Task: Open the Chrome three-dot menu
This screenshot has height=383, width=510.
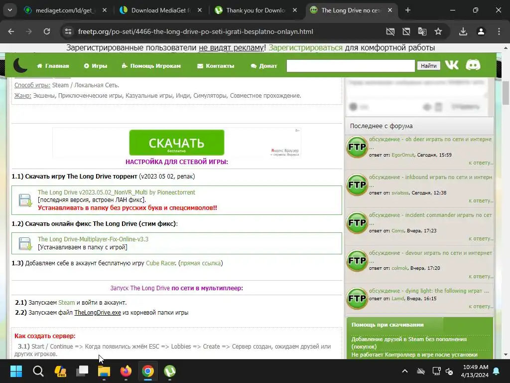Action: pos(499,31)
